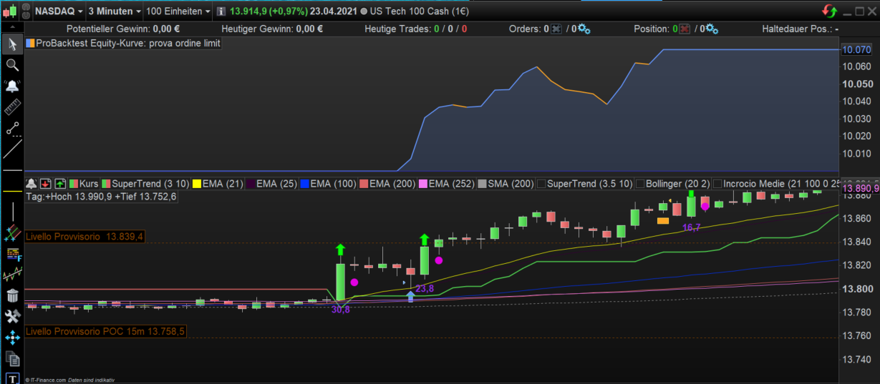
Task: Click the copy documents icon
Action: pyautogui.click(x=12, y=358)
